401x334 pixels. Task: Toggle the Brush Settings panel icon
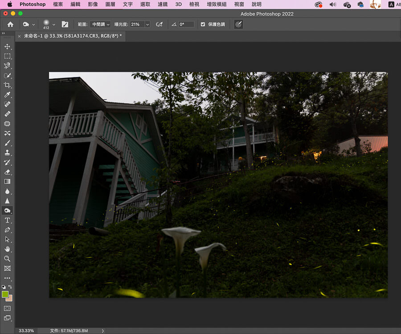(x=65, y=24)
